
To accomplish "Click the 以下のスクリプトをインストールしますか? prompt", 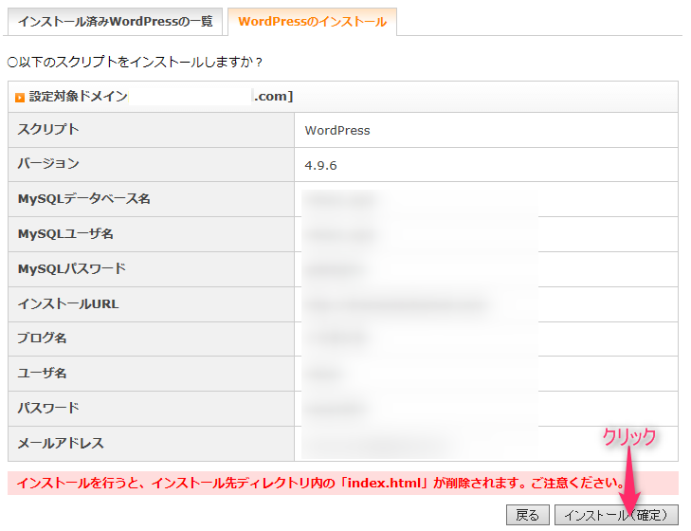I will pyautogui.click(x=135, y=62).
